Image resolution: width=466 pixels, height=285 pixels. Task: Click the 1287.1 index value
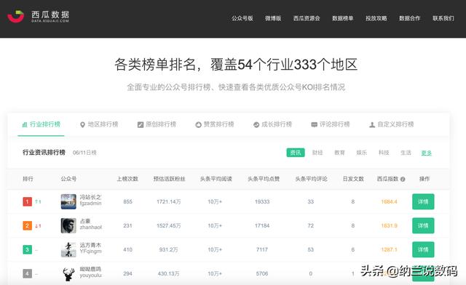390,249
